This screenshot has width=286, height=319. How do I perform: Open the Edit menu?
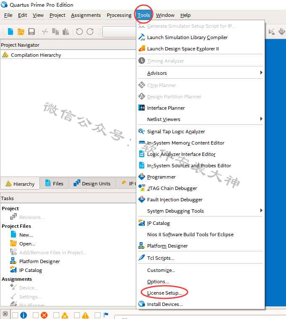pos(22,15)
